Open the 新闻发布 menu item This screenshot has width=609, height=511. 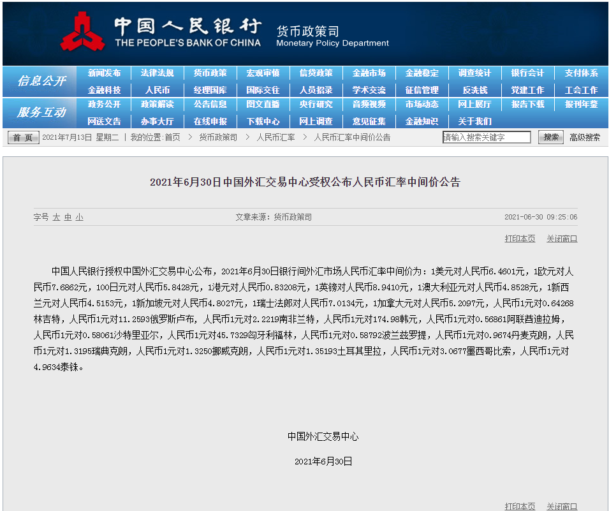(104, 73)
